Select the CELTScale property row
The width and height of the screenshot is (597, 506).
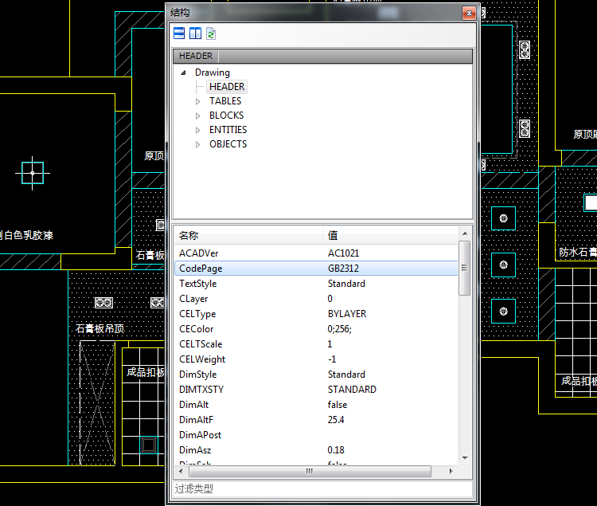coord(316,344)
